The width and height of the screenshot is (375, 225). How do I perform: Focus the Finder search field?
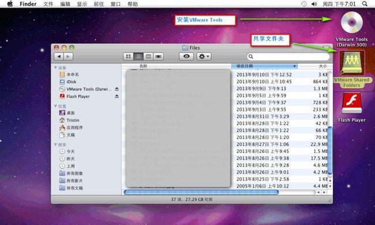[x=288, y=57]
